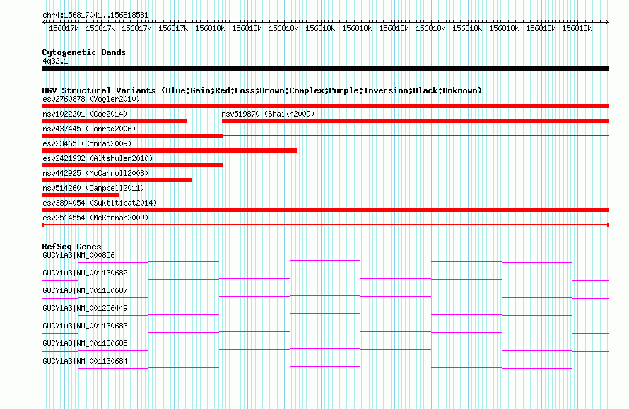Click the red bar under esv2760878
The image size is (629, 409).
coord(325,106)
